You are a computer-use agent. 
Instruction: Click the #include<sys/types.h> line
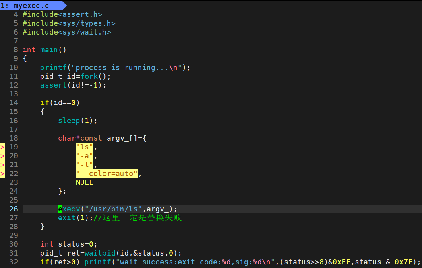69,23
